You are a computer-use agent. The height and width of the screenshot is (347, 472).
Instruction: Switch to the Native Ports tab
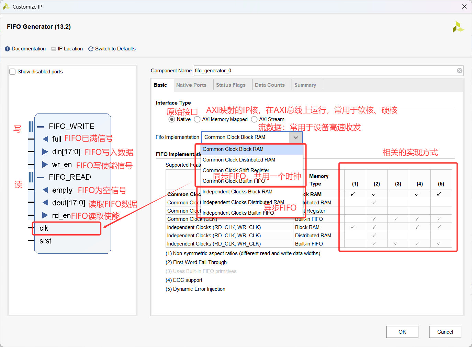click(x=191, y=85)
